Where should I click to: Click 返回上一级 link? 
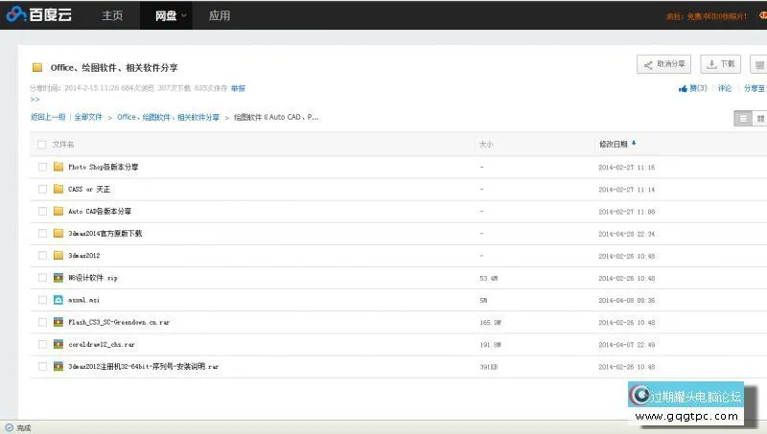48,117
